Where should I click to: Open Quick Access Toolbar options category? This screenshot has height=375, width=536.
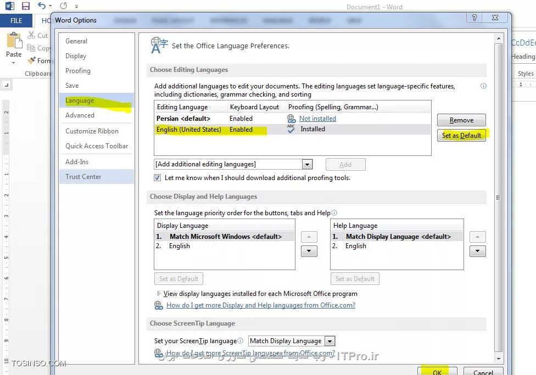[x=97, y=146]
